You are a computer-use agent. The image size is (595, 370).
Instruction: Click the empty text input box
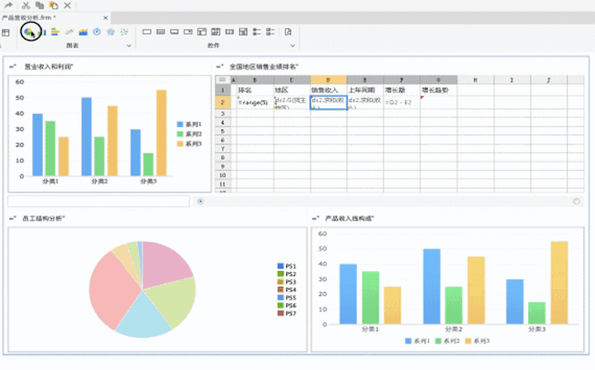99,201
